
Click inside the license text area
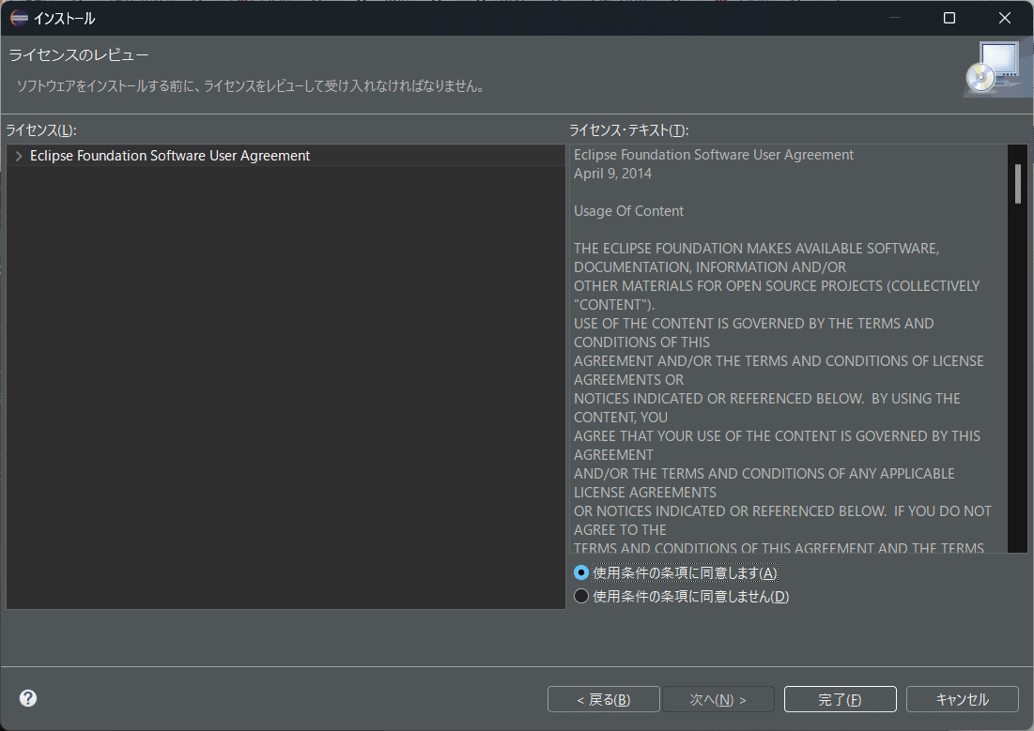pyautogui.click(x=789, y=348)
